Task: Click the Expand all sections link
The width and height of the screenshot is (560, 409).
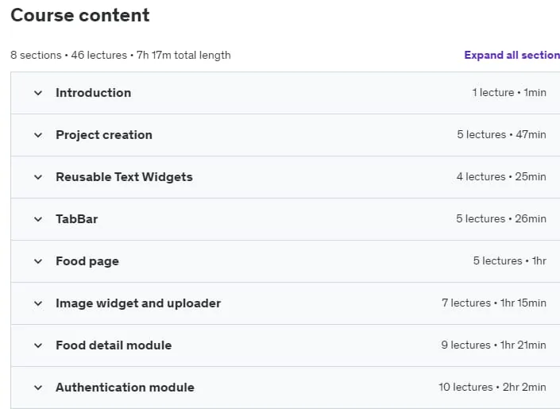Action: tap(512, 55)
